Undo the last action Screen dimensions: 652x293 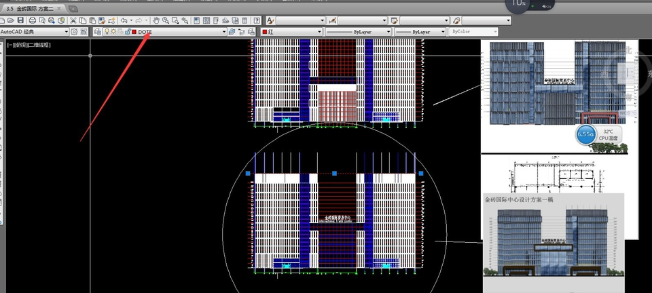(x=124, y=20)
